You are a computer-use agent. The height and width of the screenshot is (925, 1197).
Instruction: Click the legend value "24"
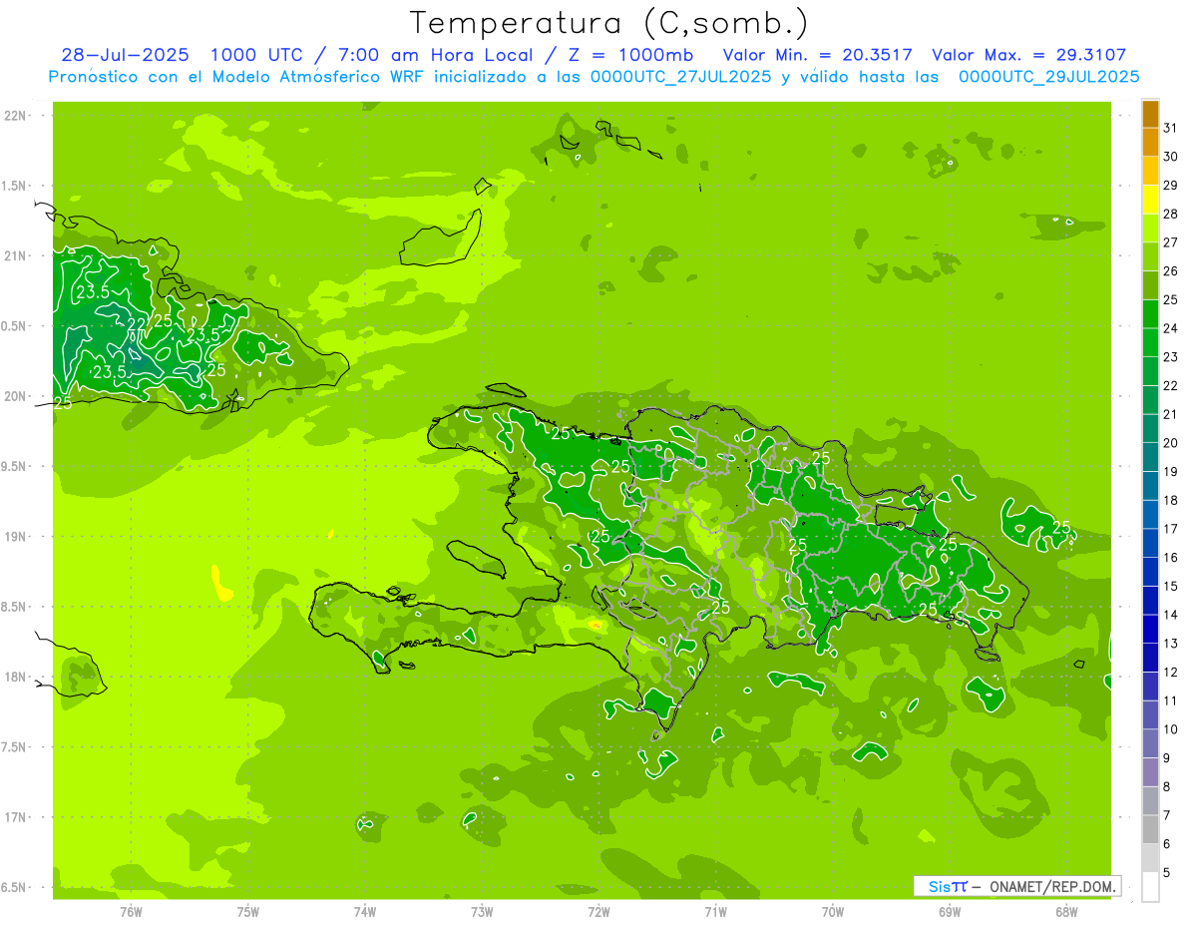[1170, 328]
